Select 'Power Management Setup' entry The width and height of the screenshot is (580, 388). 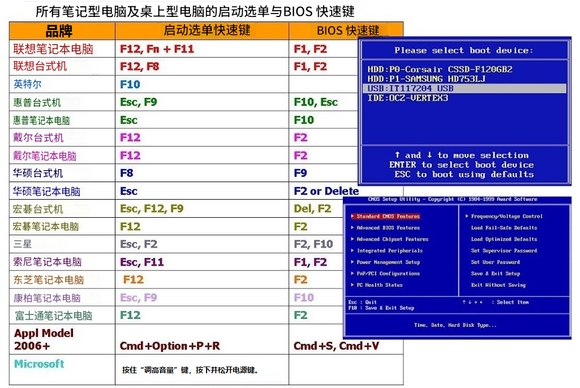click(388, 262)
